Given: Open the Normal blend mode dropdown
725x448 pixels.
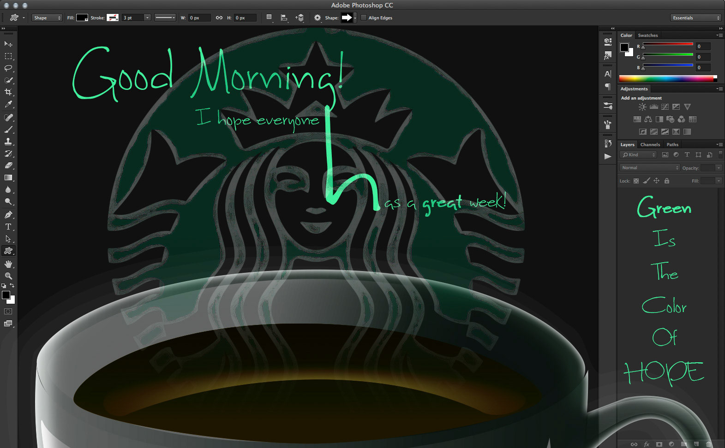Looking at the screenshot, I should click(650, 168).
